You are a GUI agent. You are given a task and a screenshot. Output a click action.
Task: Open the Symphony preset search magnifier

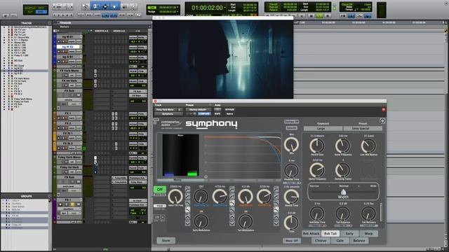(x=382, y=121)
